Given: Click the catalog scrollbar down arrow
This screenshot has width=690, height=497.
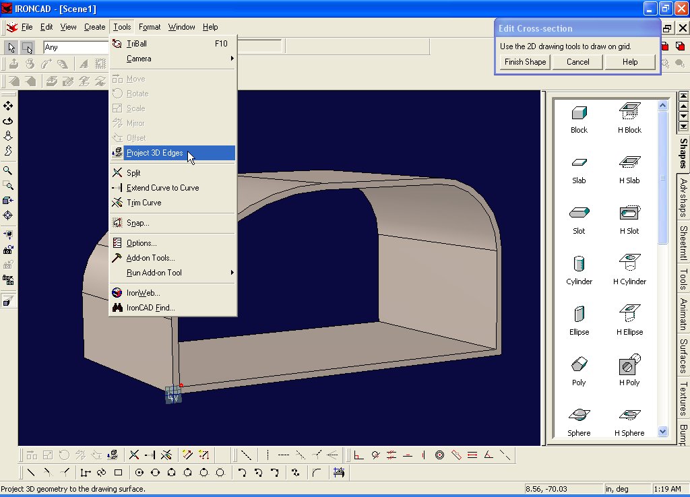Looking at the screenshot, I should coord(663,432).
